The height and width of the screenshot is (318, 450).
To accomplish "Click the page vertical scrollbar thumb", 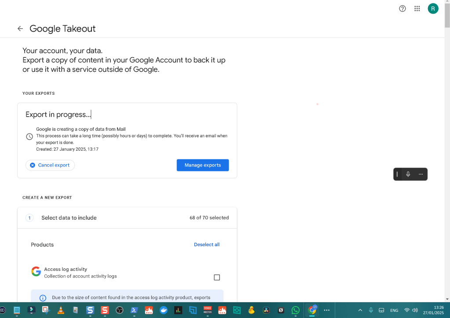I will coord(447,16).
